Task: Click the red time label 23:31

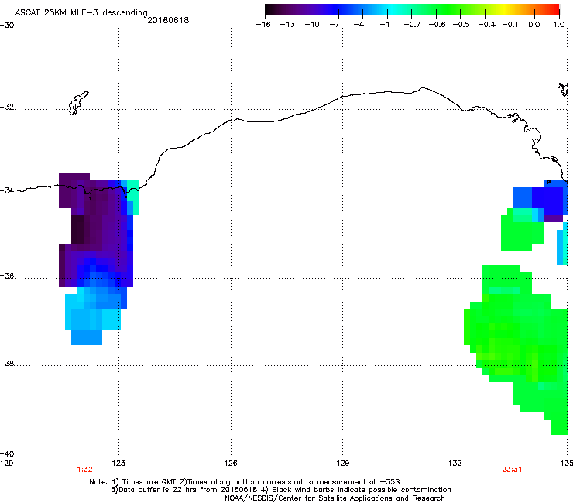Action: (x=512, y=470)
